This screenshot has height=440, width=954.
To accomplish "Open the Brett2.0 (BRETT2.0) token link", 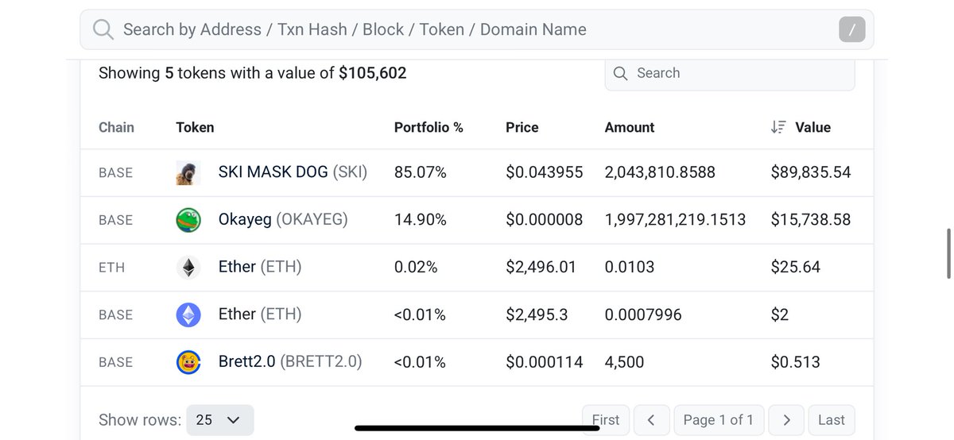I will tap(290, 362).
